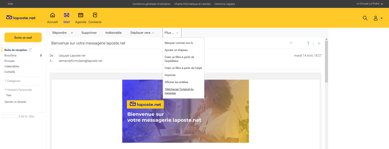Click the search magnifying glass icon
The height and width of the screenshot is (149, 389).
[x=365, y=18]
